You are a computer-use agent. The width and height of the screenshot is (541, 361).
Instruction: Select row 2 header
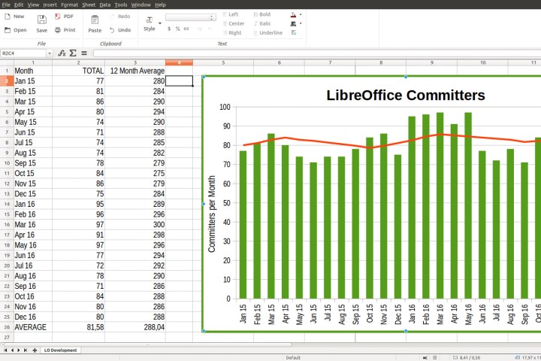pos(7,80)
